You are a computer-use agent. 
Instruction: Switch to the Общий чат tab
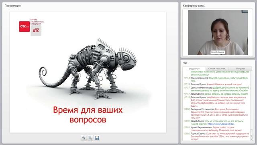click(x=194, y=68)
